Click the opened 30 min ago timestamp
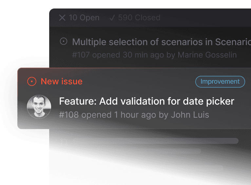Image resolution: width=251 pixels, height=185 pixels. click(x=128, y=55)
